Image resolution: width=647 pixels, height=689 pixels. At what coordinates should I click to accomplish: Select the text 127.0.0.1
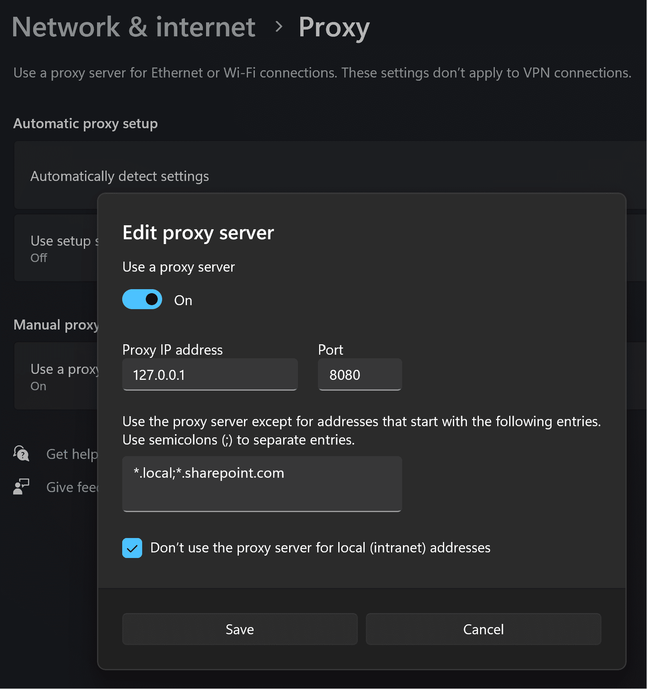tap(159, 375)
